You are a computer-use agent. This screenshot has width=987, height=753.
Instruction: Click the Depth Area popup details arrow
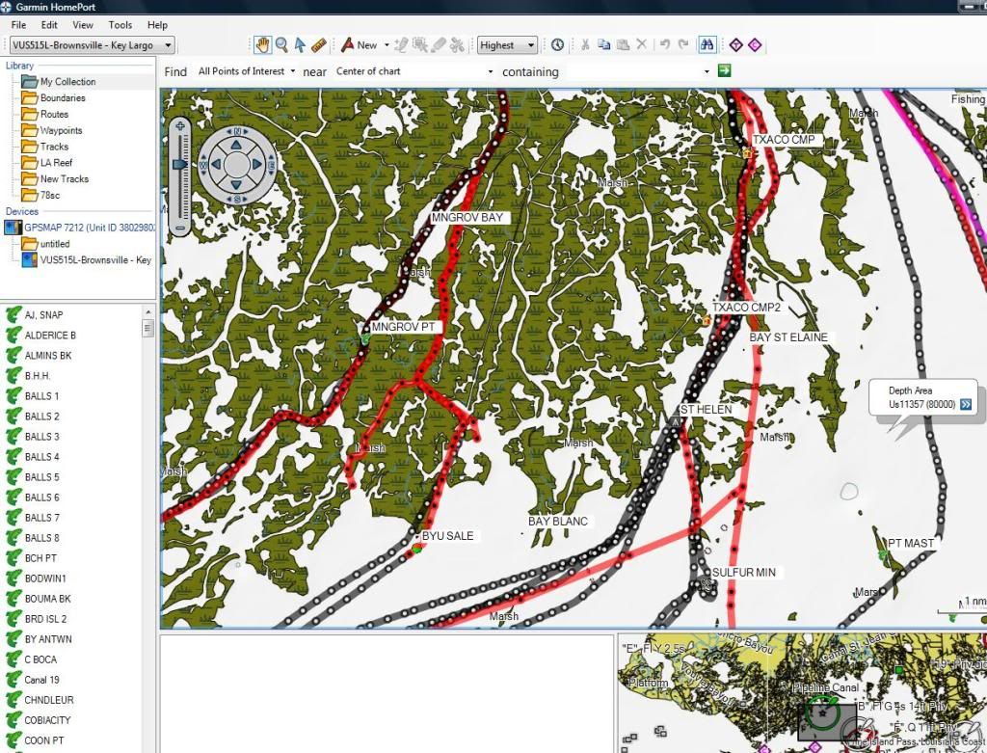click(x=966, y=404)
